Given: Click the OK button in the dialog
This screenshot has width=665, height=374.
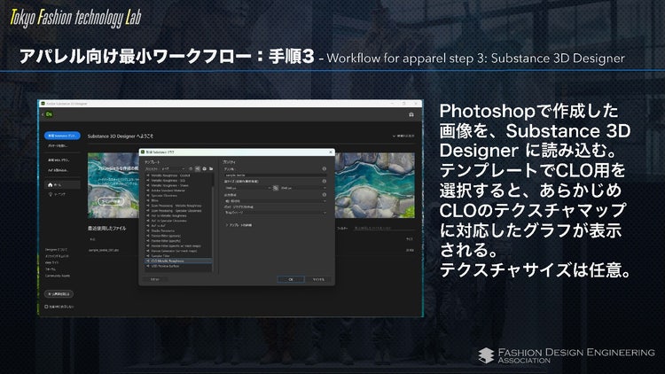Looking at the screenshot, I should [x=292, y=279].
